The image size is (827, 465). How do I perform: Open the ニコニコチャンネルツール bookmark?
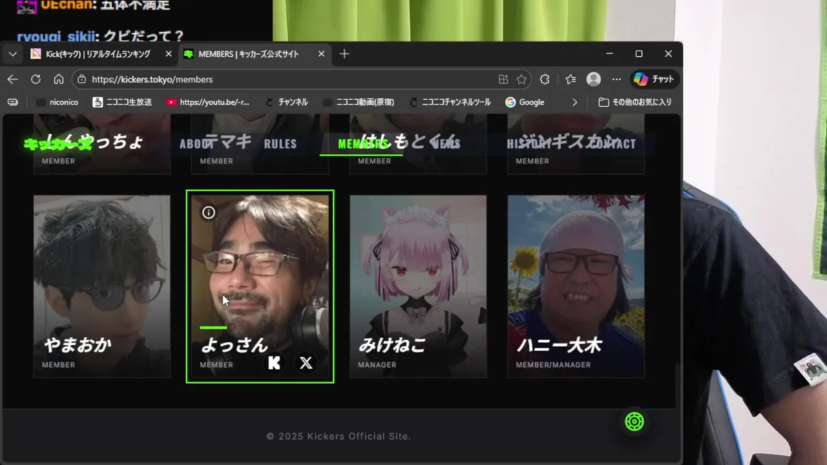click(449, 102)
